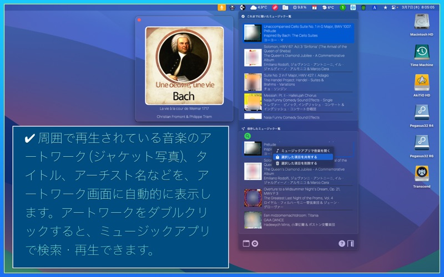
Task: Choose 選択した項目を削除する in context menu
Action: pos(303,163)
